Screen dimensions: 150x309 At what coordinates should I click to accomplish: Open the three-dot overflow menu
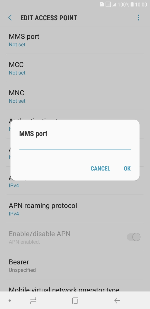point(138,18)
